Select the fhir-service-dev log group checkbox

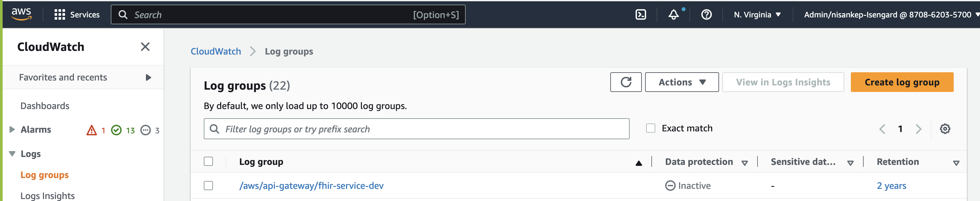(208, 186)
